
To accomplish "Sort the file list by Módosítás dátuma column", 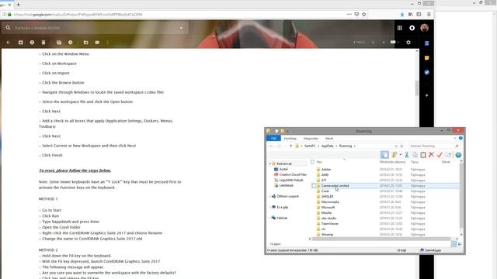I will pos(392,162).
